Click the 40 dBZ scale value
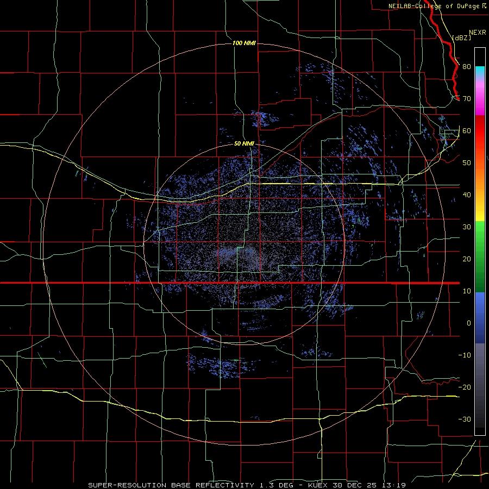 pos(467,195)
